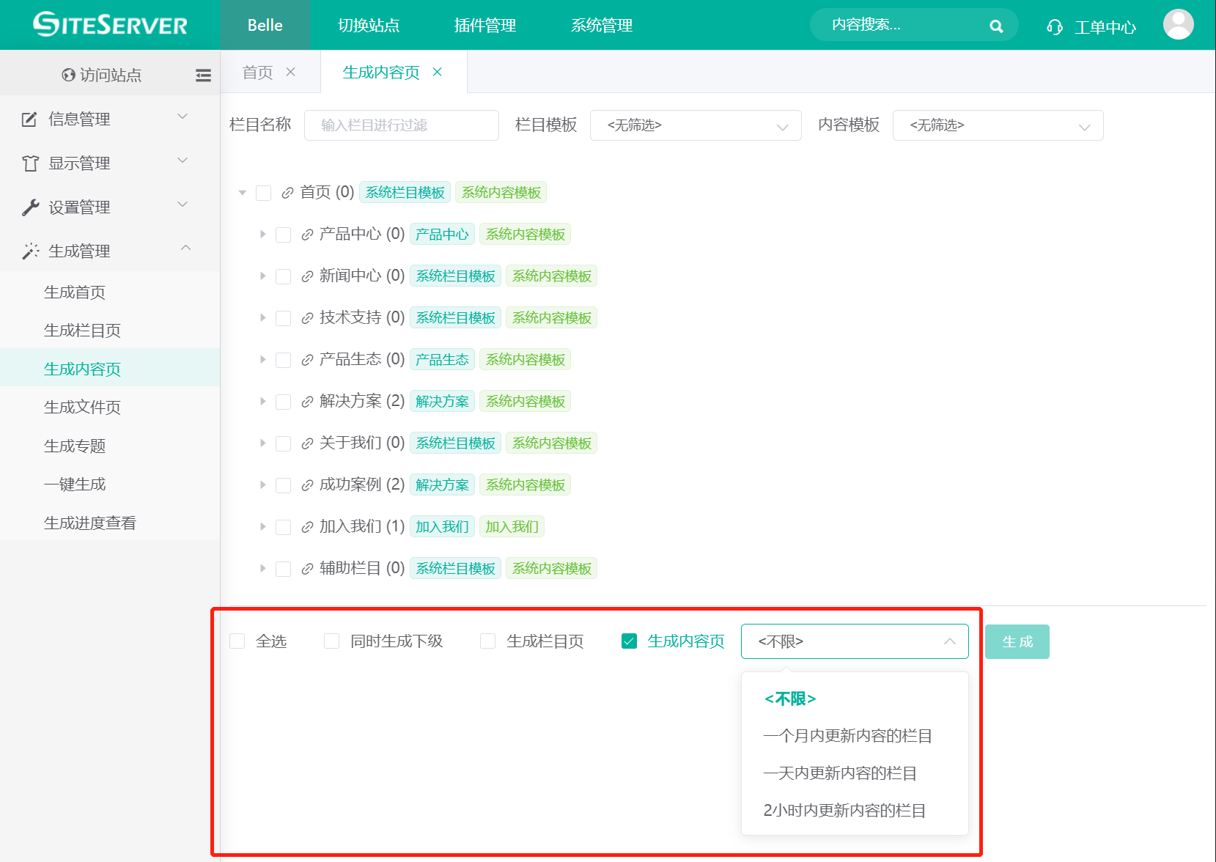
Task: Choose 一天内更新内容的栏目 from the dropdown list
Action: [839, 773]
